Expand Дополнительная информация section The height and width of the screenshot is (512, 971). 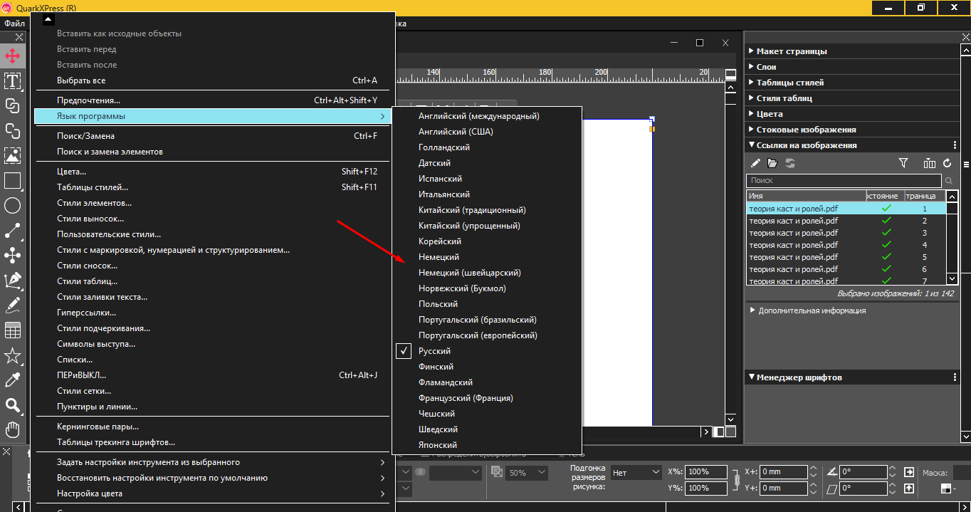753,310
